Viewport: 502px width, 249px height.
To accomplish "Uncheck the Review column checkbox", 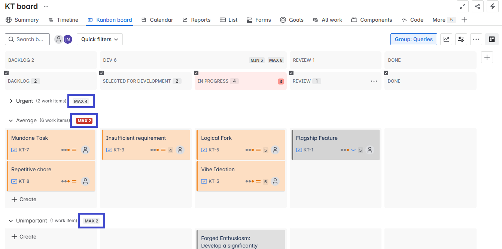I will coord(291,73).
